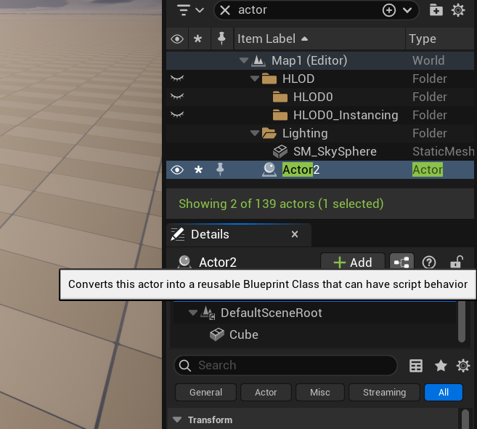The height and width of the screenshot is (429, 477).
Task: Open Details view options gear
Action: (462, 366)
